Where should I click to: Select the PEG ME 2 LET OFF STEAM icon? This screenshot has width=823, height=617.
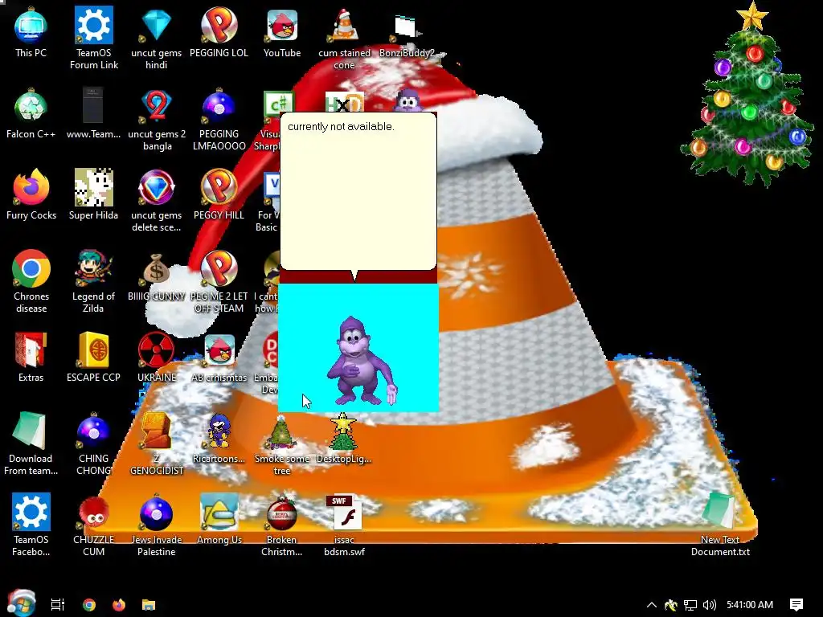click(219, 282)
